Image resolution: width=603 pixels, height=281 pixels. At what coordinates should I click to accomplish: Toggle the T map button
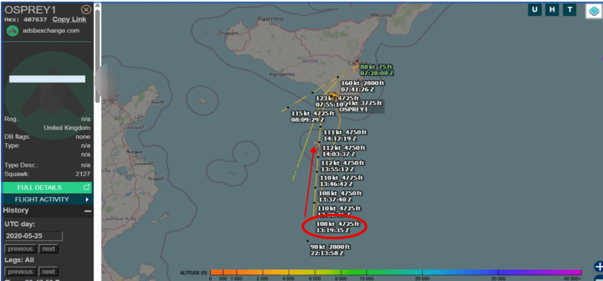coord(569,10)
